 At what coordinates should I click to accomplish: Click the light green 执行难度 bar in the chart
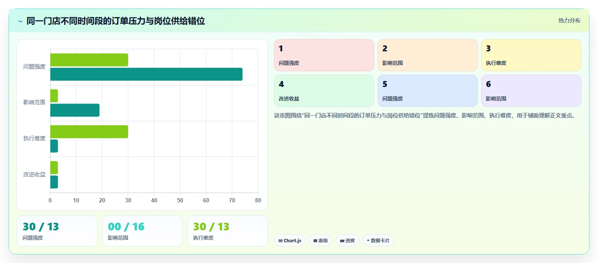tap(89, 131)
